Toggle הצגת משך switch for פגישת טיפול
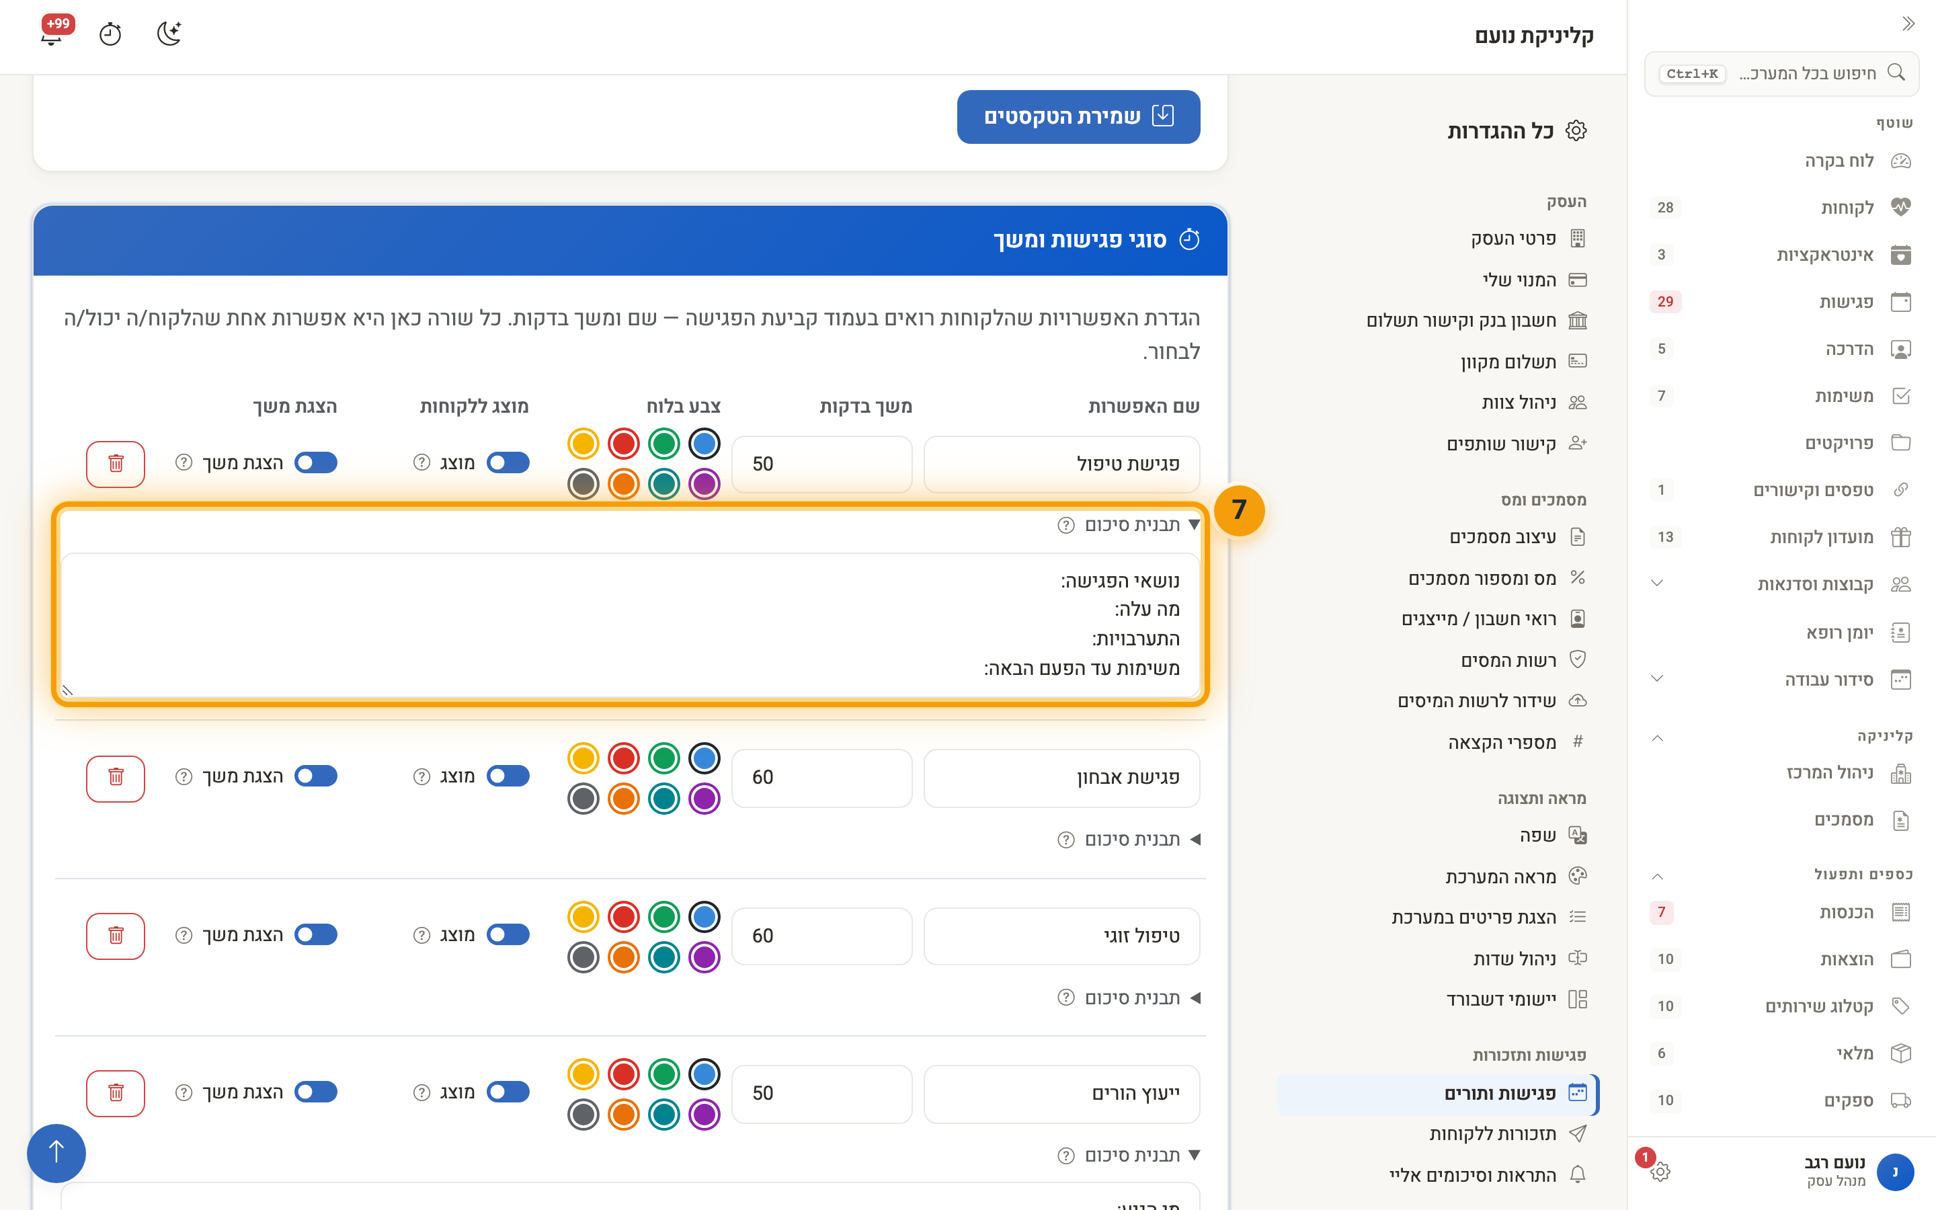The height and width of the screenshot is (1210, 1936). tap(316, 462)
